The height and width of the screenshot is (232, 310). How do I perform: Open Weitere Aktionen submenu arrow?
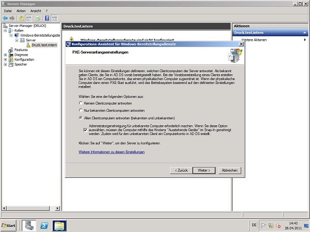click(x=305, y=40)
